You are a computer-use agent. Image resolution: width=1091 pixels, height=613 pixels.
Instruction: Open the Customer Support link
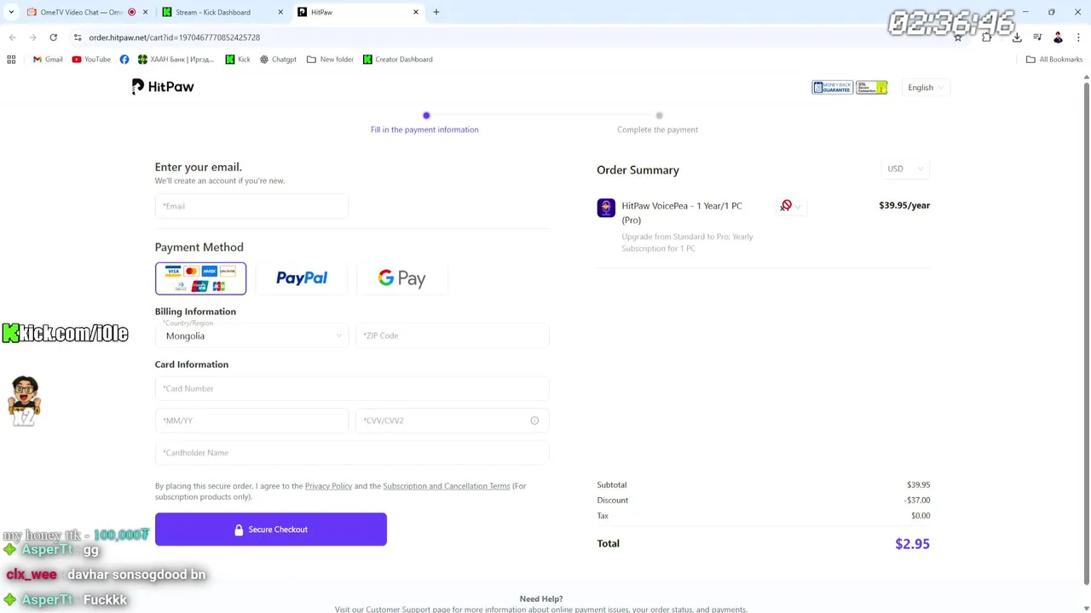coord(398,610)
